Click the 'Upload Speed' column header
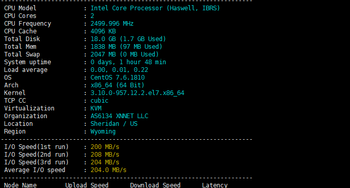The image size is (350, 188). click(x=87, y=185)
